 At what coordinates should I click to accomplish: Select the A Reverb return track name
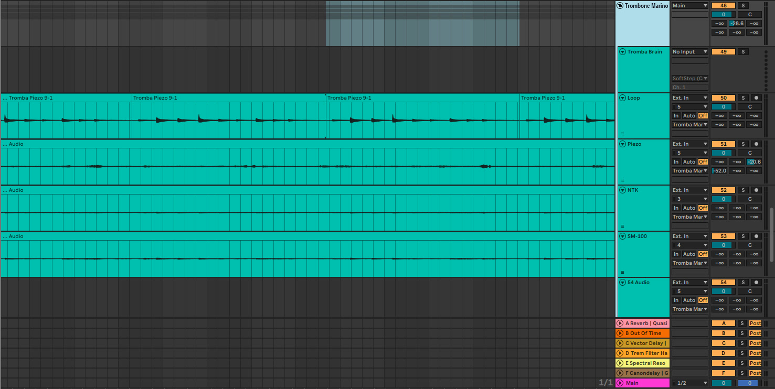pyautogui.click(x=646, y=323)
